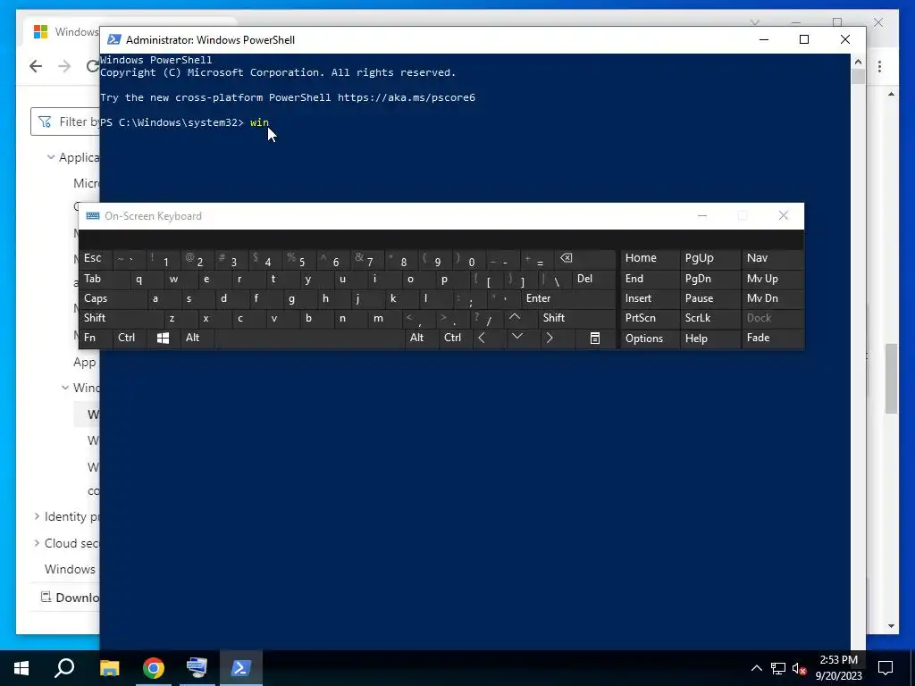
Task: Click the browser page scrollbar thumb
Action: [891, 379]
